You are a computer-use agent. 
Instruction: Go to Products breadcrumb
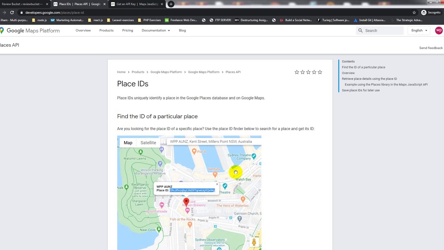[x=138, y=72]
